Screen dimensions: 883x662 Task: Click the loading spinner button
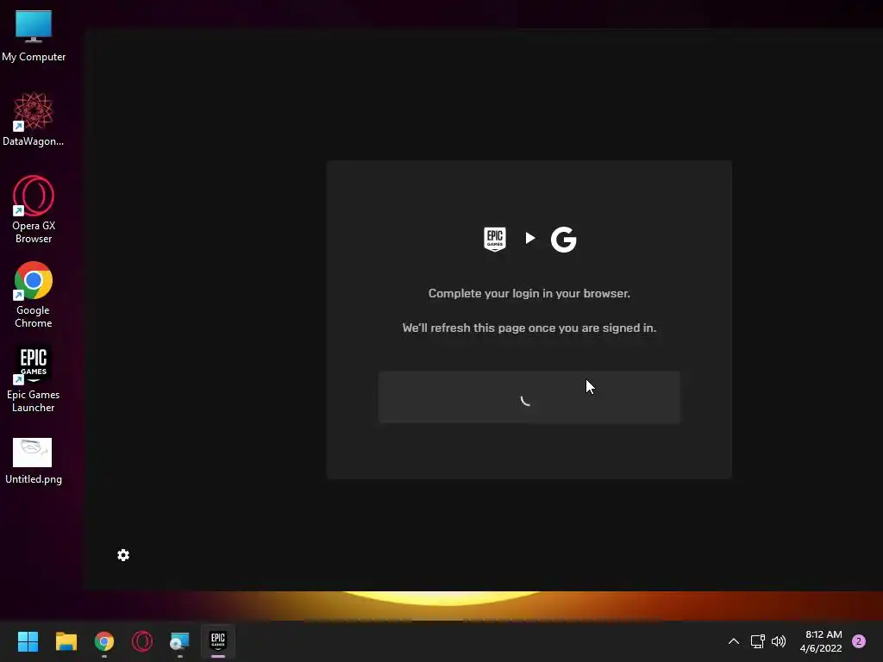(x=529, y=397)
